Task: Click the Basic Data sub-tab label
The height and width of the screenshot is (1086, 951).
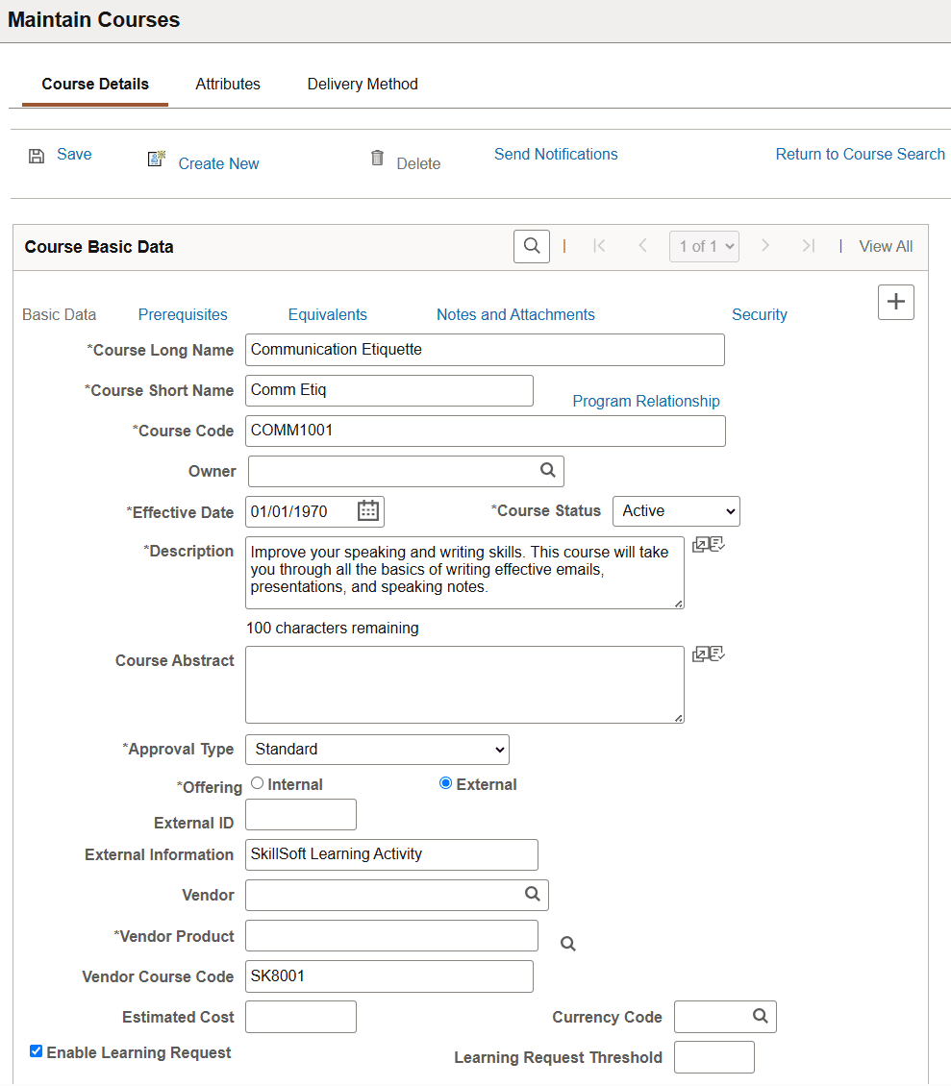Action: [x=59, y=314]
